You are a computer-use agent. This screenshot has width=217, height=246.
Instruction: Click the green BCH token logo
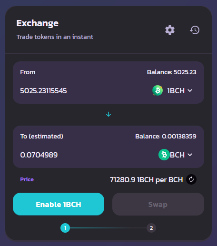point(164,155)
